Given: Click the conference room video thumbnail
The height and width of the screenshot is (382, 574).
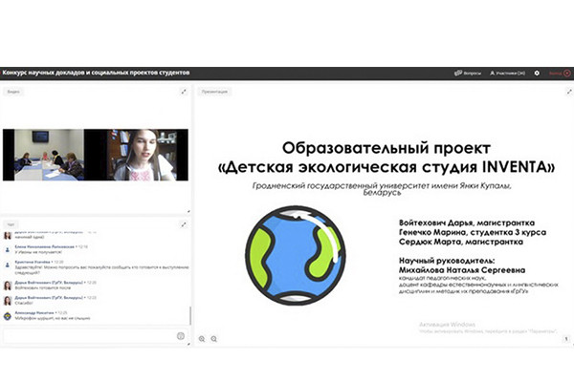Looking at the screenshot, I should tap(49, 154).
